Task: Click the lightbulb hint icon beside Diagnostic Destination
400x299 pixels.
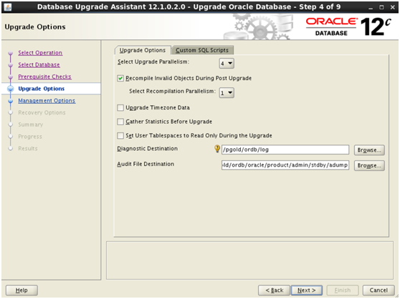Action: (217, 149)
